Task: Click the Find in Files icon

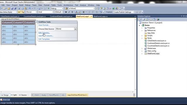Action: tap(66, 8)
